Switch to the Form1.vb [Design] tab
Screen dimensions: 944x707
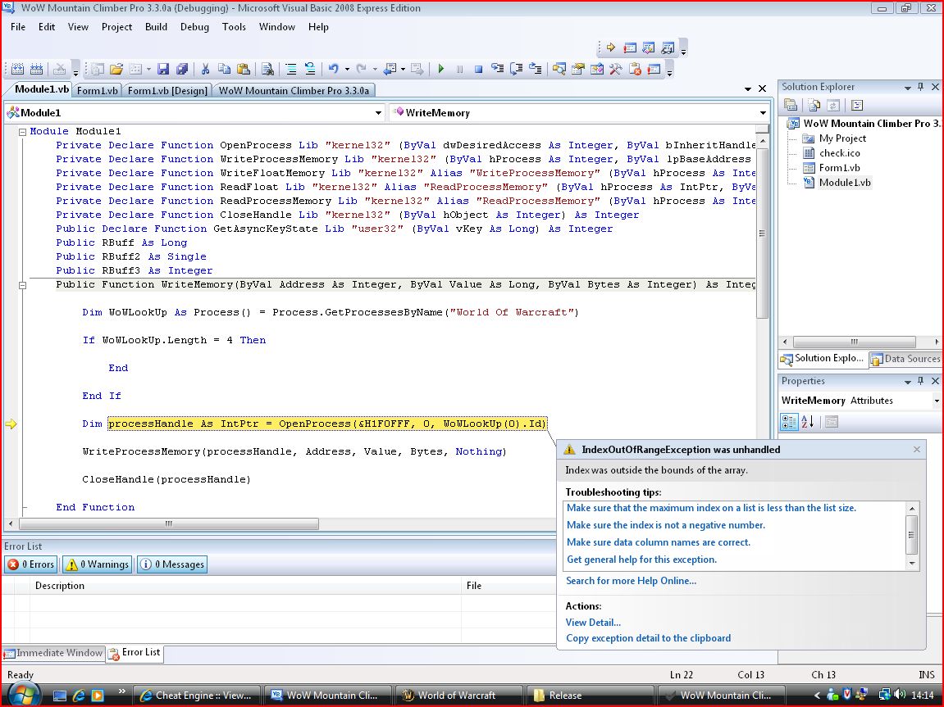click(167, 91)
